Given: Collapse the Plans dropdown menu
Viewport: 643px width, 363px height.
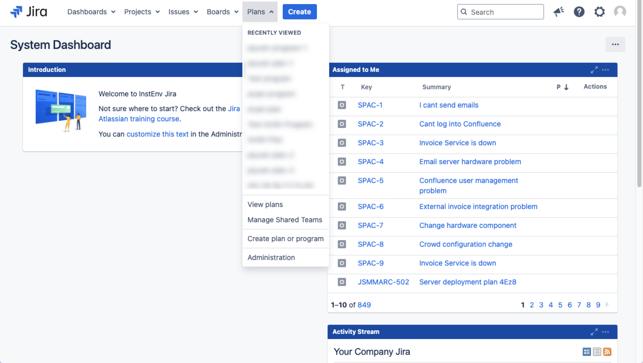Looking at the screenshot, I should pos(260,12).
